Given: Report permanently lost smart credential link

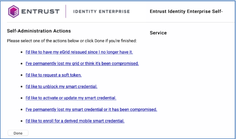Looking at the screenshot, I should [91, 110].
